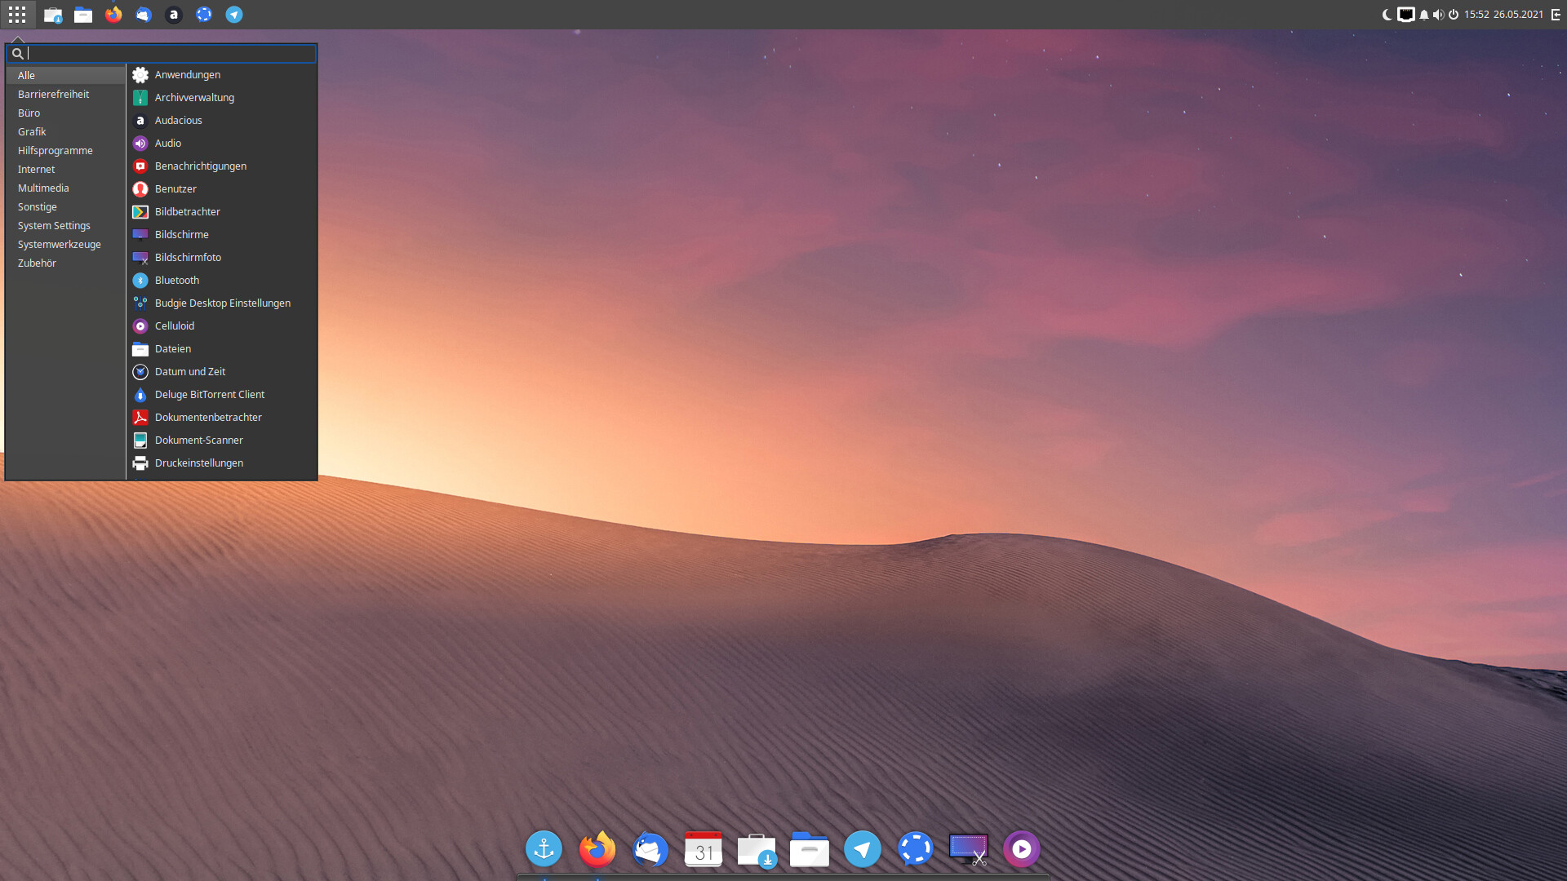Viewport: 1567px width, 881px height.
Task: Open Files manager icon in top panel
Action: pos(83,15)
